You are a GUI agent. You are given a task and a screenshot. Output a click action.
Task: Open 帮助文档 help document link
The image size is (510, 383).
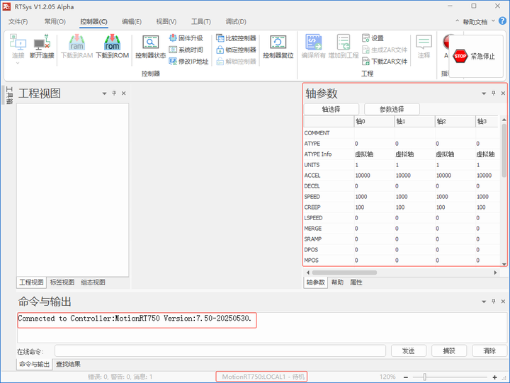point(475,22)
